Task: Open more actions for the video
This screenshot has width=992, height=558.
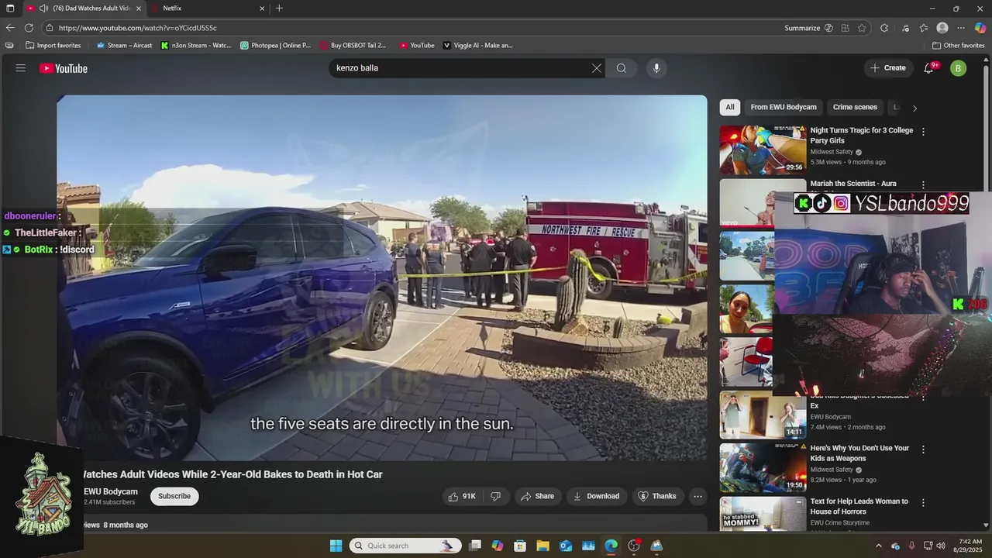Action: click(697, 496)
